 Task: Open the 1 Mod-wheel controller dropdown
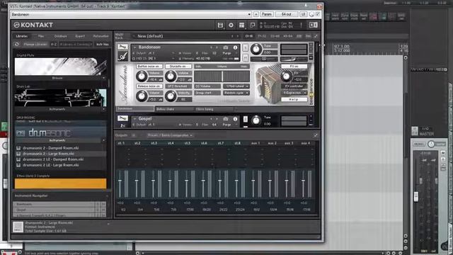(x=236, y=86)
